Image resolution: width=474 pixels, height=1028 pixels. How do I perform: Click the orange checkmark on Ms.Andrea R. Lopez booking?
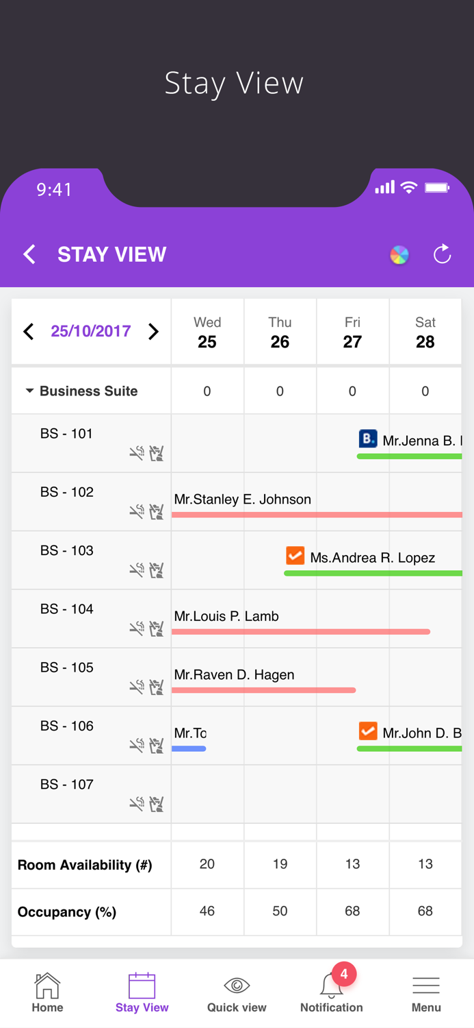(x=295, y=555)
